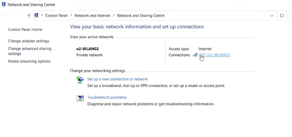Image resolution: width=292 pixels, height=137 pixels.
Task: Click the 'Set up a broadband, dial-up' description
Action: (156, 86)
